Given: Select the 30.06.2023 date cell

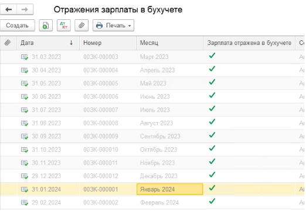Looking at the screenshot, I should coord(46,96).
